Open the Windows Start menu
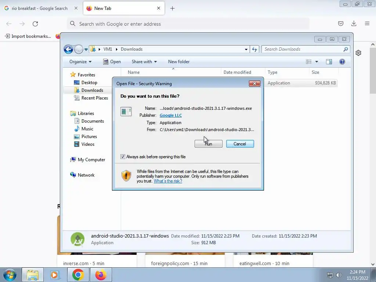Viewport: 376px width, 282px height. (10, 275)
